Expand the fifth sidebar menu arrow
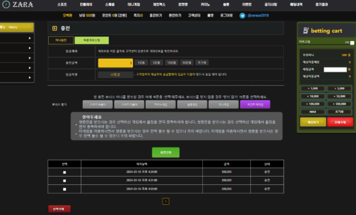Screen dimensions: 356x215 tap(30, 78)
